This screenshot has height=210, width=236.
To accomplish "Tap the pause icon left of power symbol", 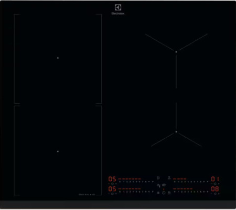I will [158, 193].
